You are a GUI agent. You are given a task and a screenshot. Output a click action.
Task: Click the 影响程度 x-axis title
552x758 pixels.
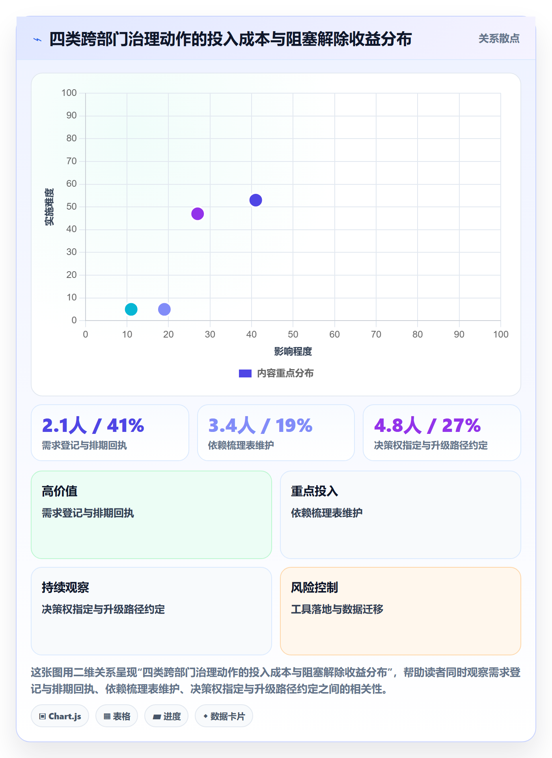293,351
